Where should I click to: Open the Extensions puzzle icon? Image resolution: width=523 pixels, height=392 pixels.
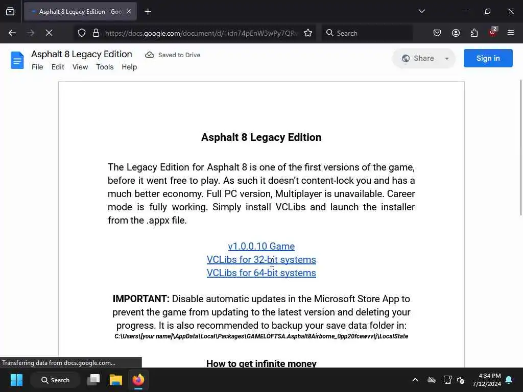coord(474,33)
